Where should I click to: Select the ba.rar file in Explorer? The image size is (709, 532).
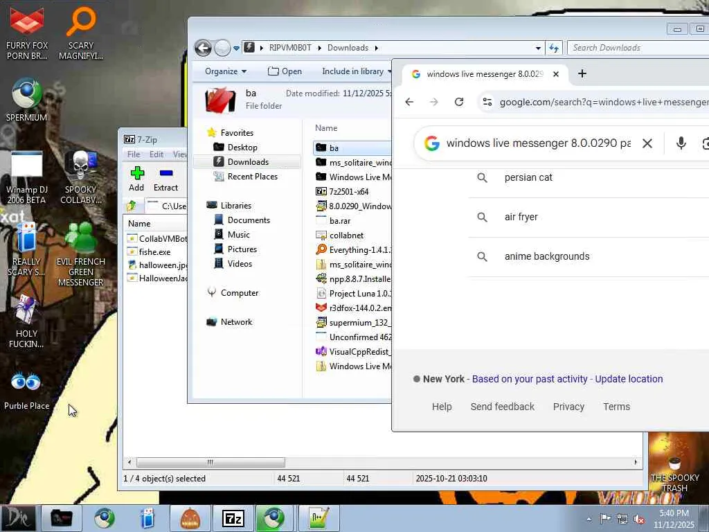tap(339, 221)
